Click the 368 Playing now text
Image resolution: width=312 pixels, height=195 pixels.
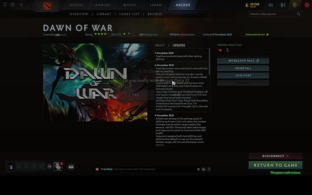148,35
